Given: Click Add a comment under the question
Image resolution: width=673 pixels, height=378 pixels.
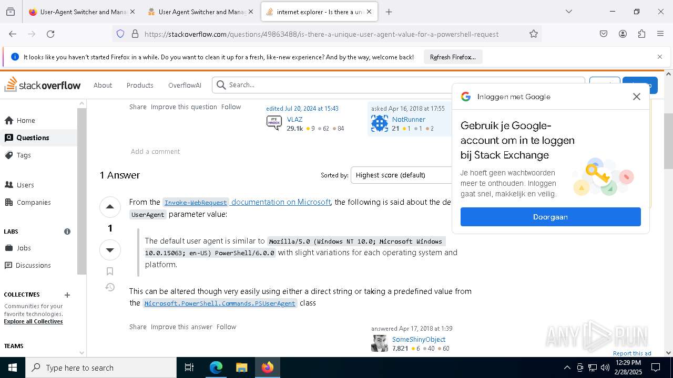Looking at the screenshot, I should click(155, 151).
